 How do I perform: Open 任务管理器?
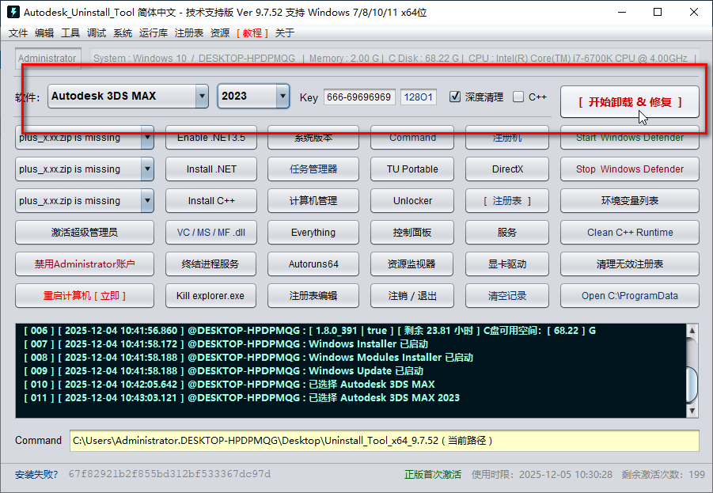click(313, 169)
